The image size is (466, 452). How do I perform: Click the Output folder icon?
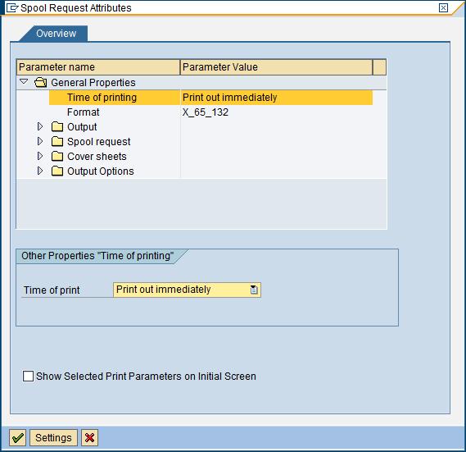coord(57,127)
